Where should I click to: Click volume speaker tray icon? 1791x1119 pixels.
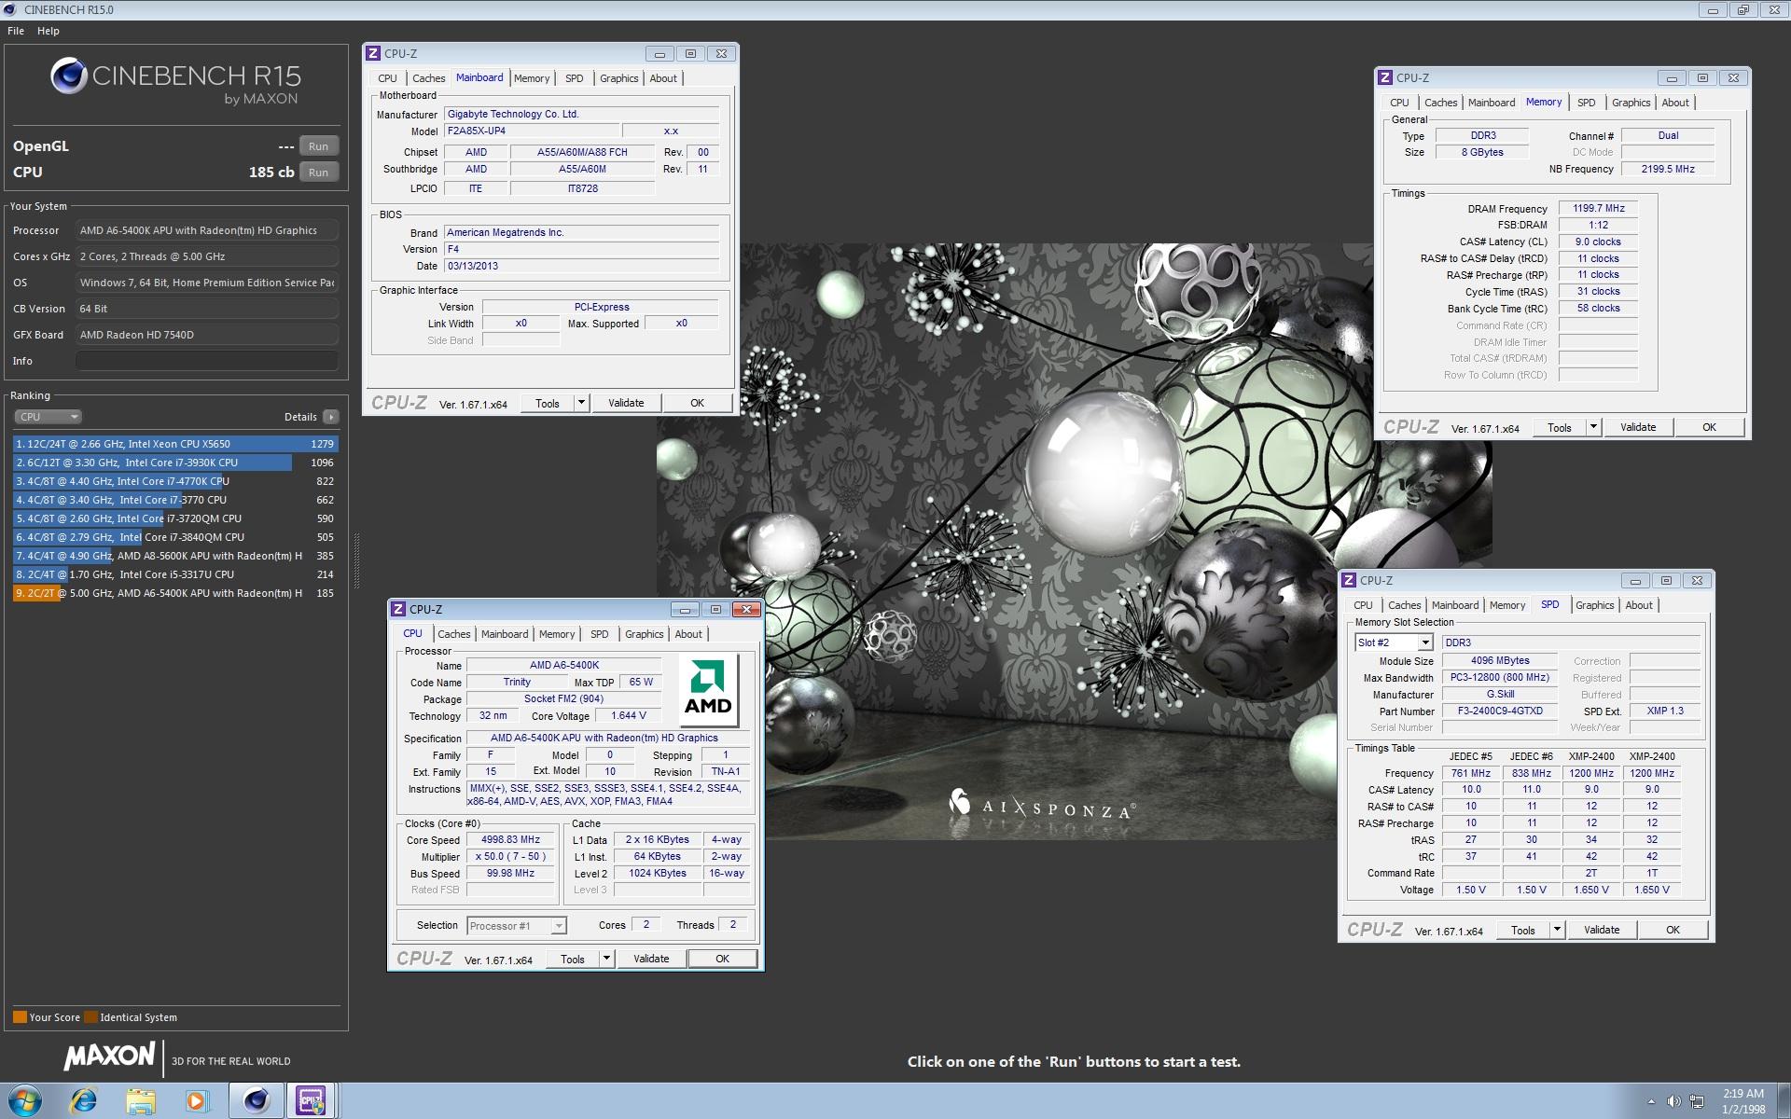coord(1673,1102)
